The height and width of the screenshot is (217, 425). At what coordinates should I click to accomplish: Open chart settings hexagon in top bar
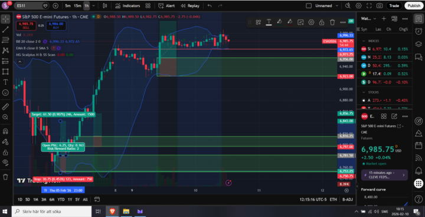[x=359, y=6]
